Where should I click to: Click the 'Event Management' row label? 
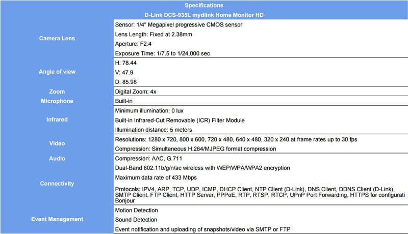pyautogui.click(x=57, y=219)
